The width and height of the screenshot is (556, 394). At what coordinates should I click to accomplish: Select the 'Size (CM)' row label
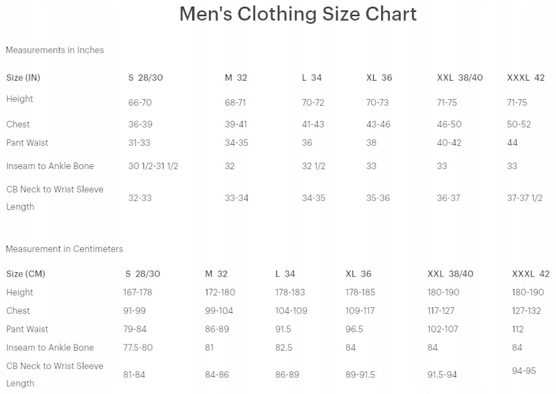coord(26,274)
